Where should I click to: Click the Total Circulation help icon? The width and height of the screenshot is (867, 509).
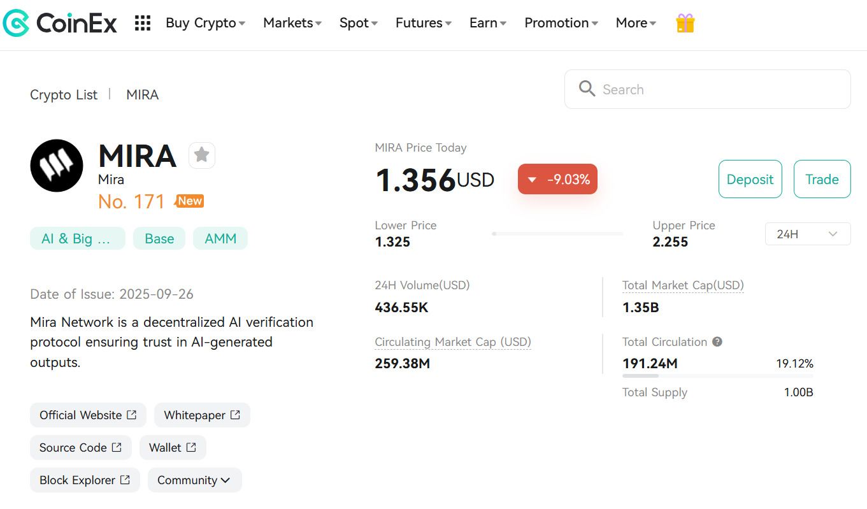click(x=717, y=342)
